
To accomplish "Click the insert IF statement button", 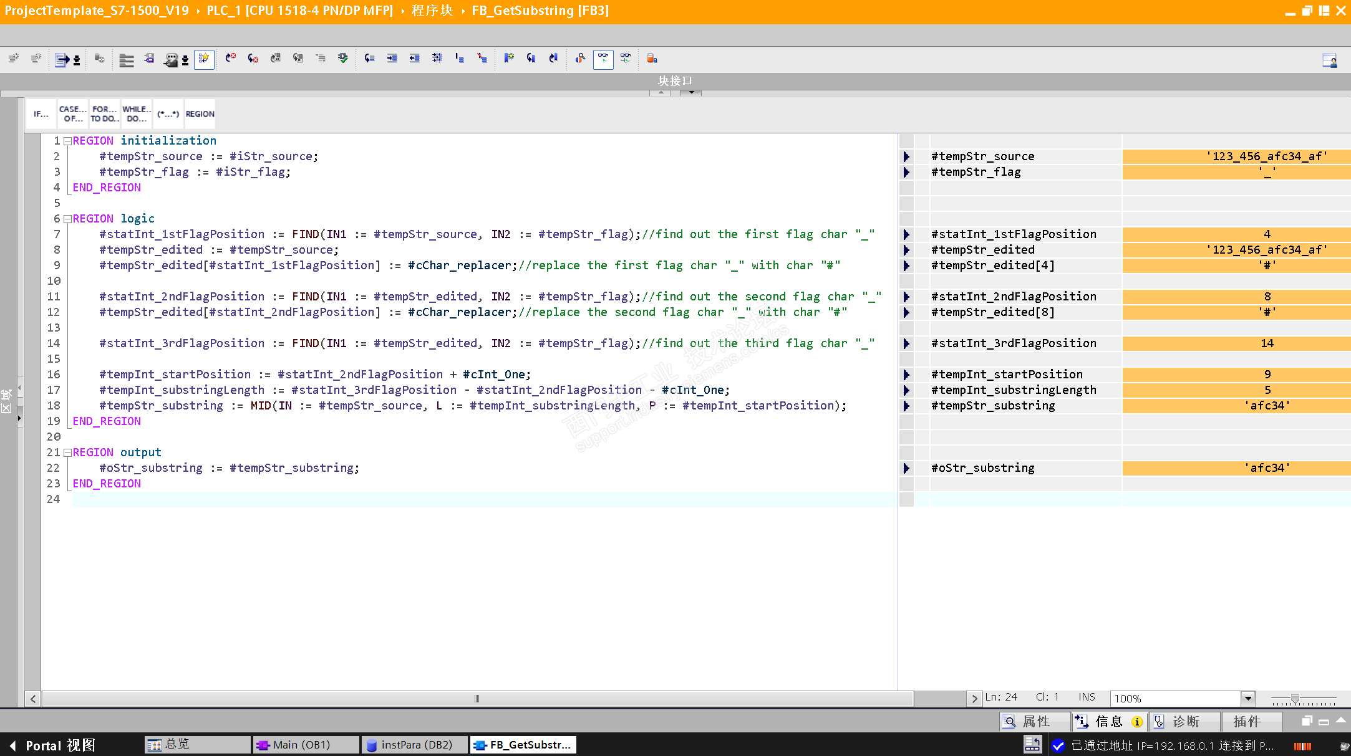I will 41,114.
